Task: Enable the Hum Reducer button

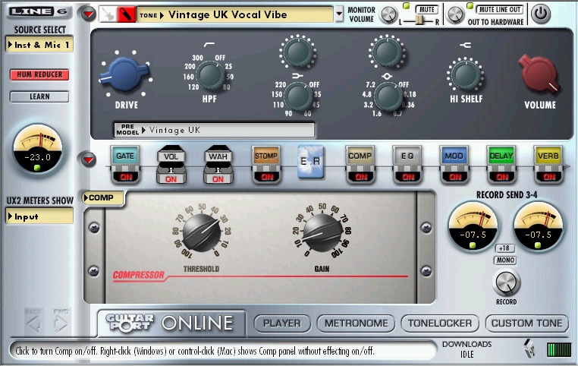Action: (x=39, y=74)
